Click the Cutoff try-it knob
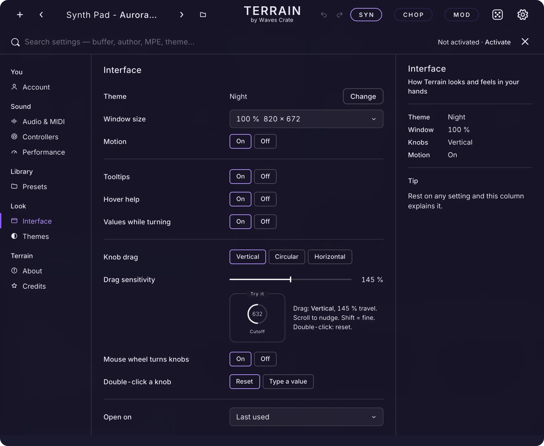The image size is (544, 446). (257, 314)
